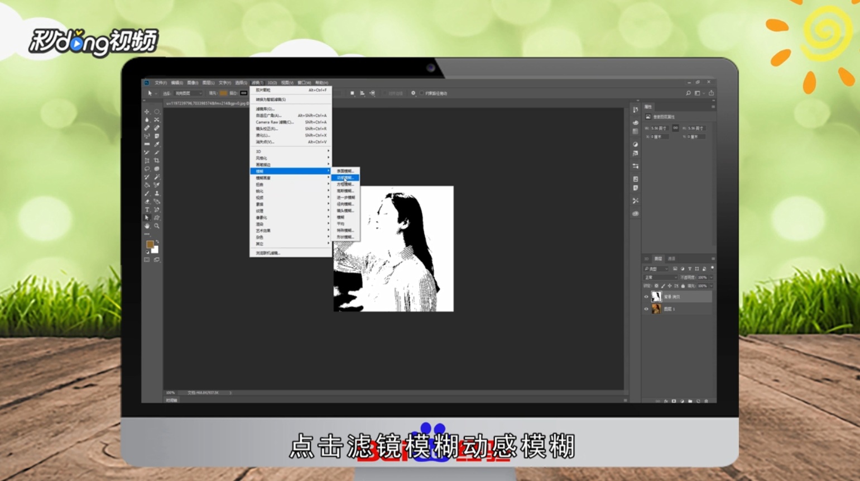Open the layer filter type dropdown
860x481 pixels.
coord(656,269)
